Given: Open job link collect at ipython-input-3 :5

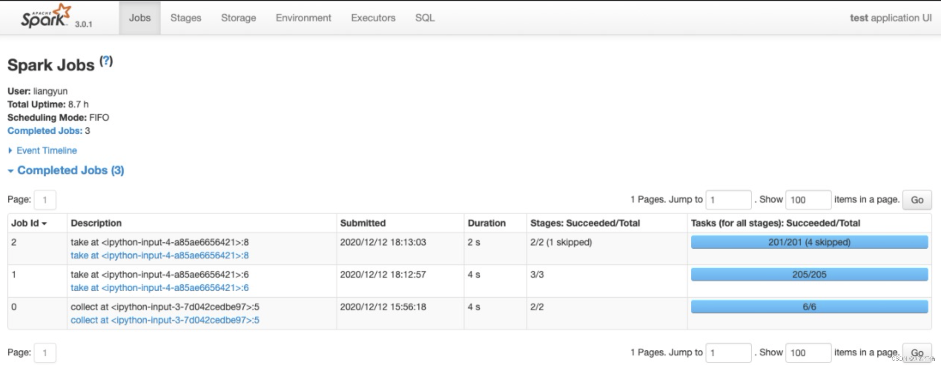Looking at the screenshot, I should 165,320.
